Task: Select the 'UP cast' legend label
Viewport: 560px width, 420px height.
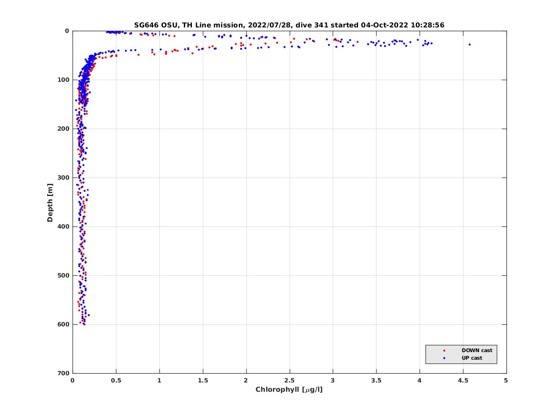Action: 472,358
